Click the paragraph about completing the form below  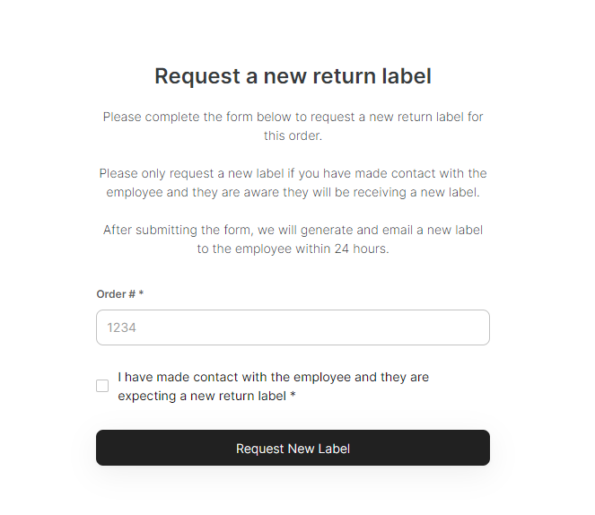(293, 127)
